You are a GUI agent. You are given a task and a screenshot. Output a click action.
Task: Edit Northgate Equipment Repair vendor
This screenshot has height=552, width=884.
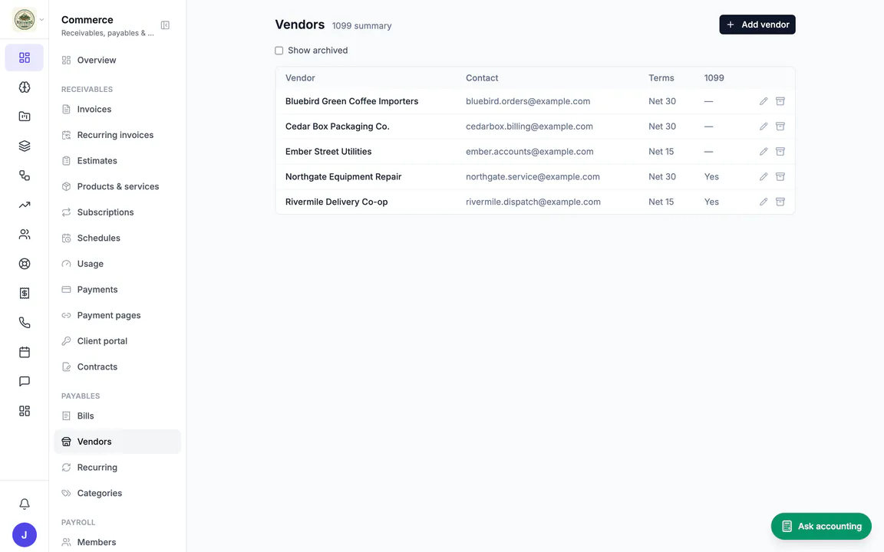[x=764, y=176]
